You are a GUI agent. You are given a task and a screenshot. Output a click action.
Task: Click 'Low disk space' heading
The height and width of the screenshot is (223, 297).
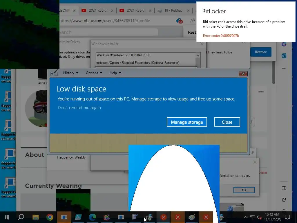[x=81, y=89]
